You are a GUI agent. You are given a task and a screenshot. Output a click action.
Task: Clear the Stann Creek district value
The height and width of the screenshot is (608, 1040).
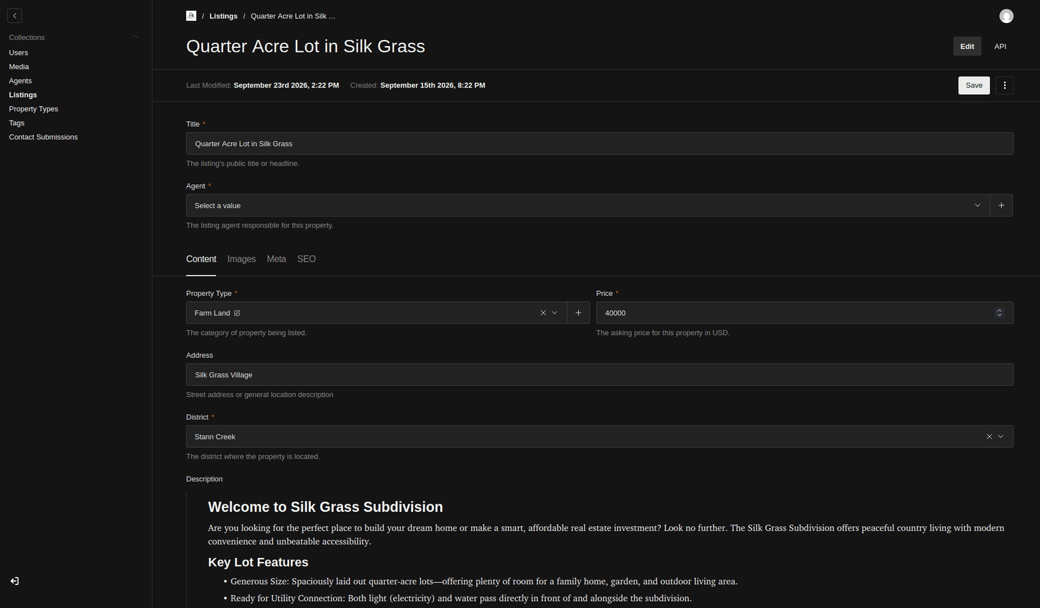(989, 437)
